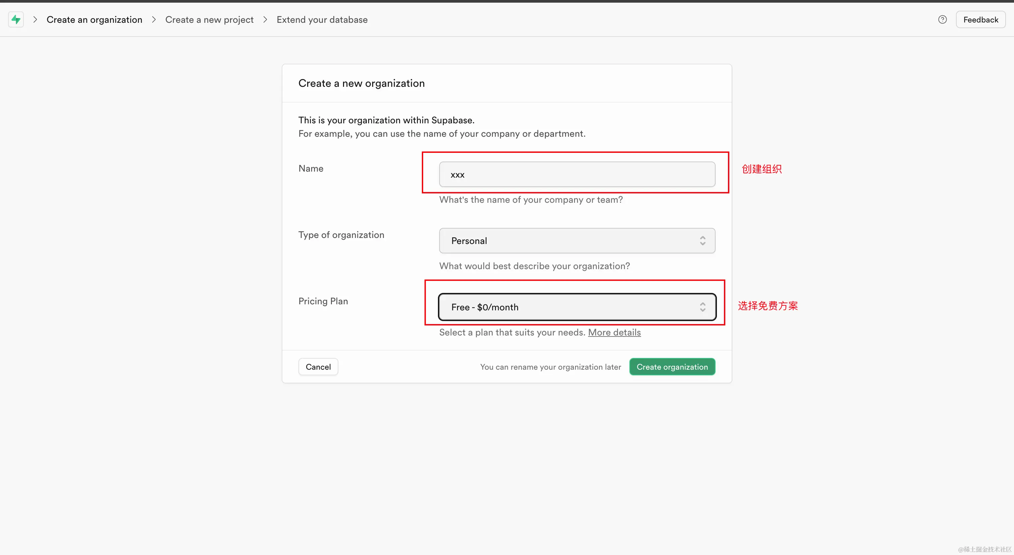Click the Pricing Plan label
The width and height of the screenshot is (1014, 555).
pos(323,301)
